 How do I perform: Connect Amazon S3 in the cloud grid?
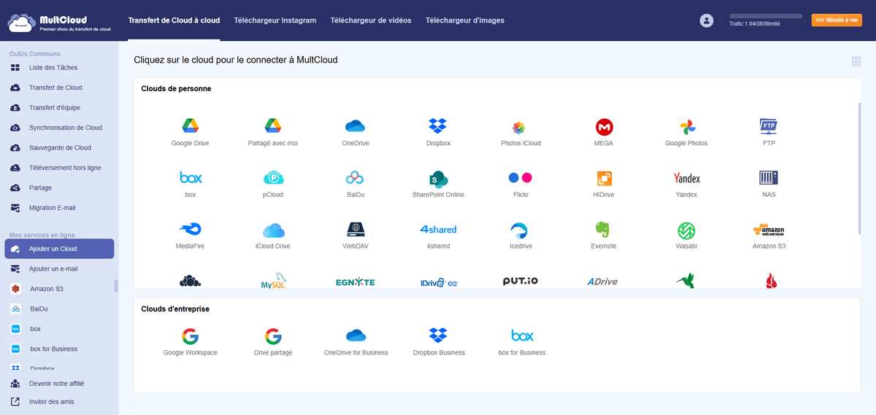769,230
